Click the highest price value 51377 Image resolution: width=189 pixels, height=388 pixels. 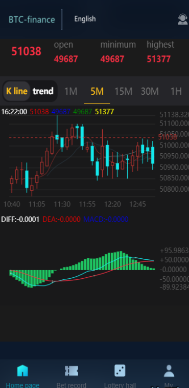click(159, 59)
